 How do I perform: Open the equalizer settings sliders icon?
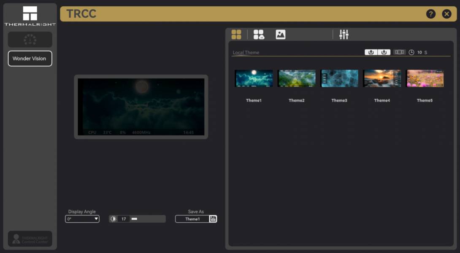(x=344, y=35)
